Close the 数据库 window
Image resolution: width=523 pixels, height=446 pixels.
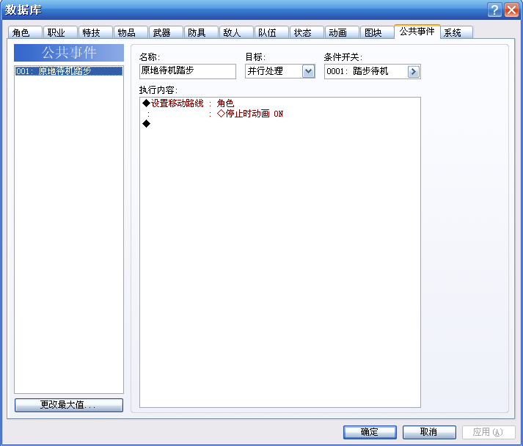(511, 10)
